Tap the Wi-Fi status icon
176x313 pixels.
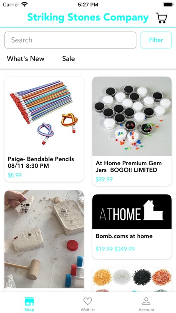pyautogui.click(x=25, y=5)
